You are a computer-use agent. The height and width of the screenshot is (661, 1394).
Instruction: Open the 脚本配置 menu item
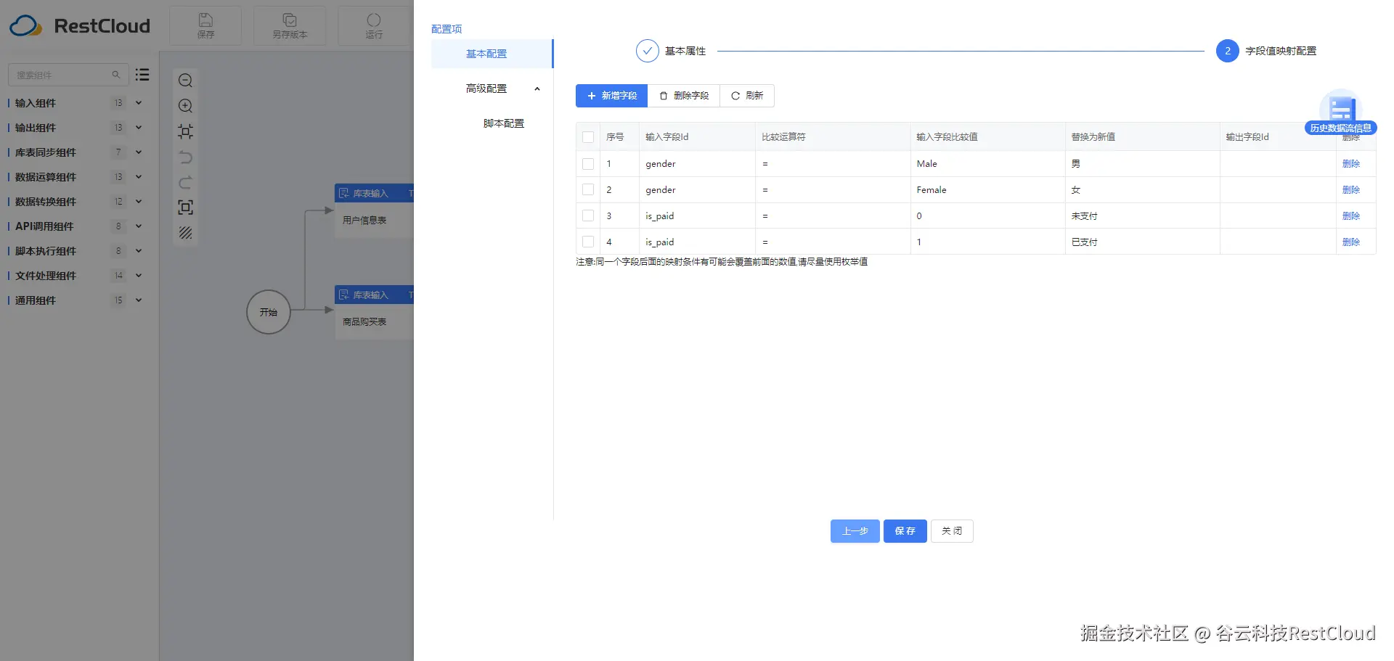coord(504,123)
